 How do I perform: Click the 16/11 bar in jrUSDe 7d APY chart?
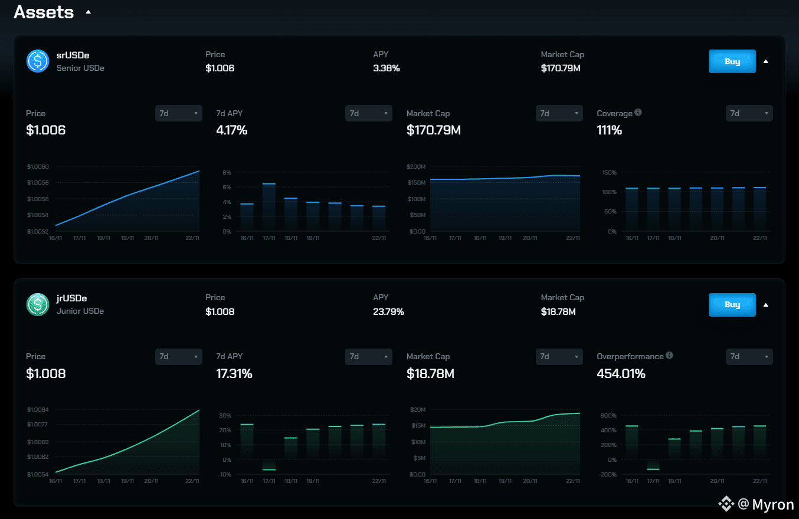point(247,442)
